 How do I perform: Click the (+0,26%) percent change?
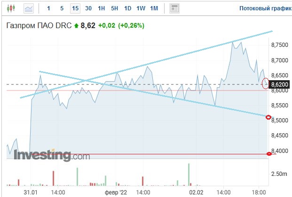(x=131, y=25)
